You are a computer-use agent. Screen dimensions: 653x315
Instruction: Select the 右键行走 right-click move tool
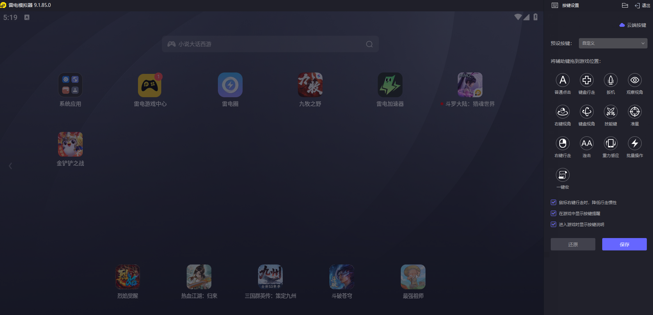pyautogui.click(x=563, y=143)
